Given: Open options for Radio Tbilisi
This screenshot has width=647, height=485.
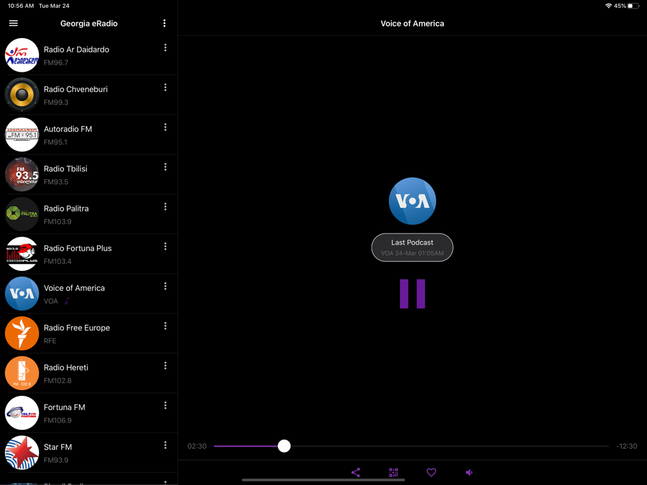Looking at the screenshot, I should click(166, 167).
